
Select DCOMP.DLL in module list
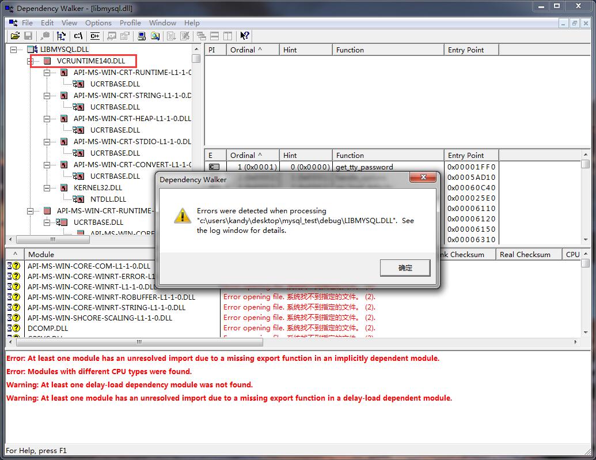coord(48,329)
